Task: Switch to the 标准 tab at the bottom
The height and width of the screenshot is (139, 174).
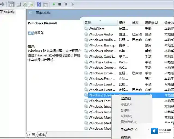Action: 41,135
